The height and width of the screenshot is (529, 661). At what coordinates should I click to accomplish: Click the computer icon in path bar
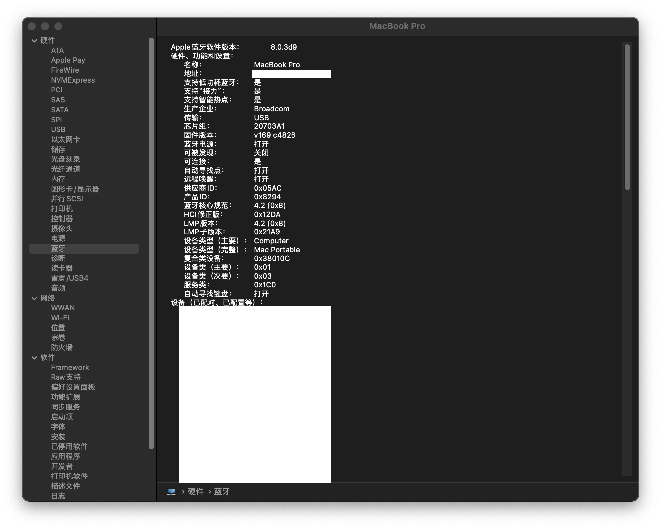point(171,492)
